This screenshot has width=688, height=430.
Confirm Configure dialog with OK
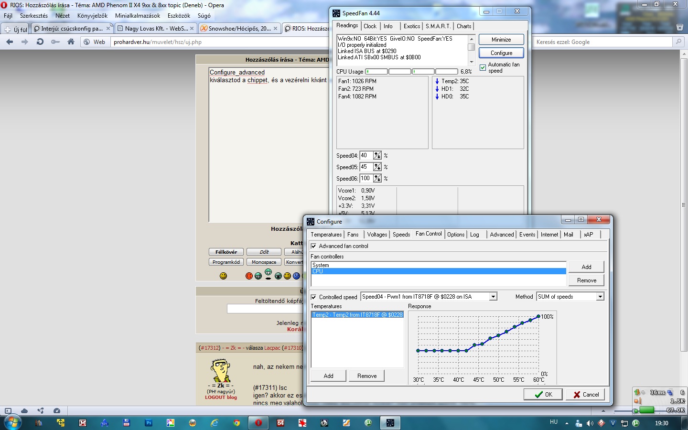click(543, 395)
